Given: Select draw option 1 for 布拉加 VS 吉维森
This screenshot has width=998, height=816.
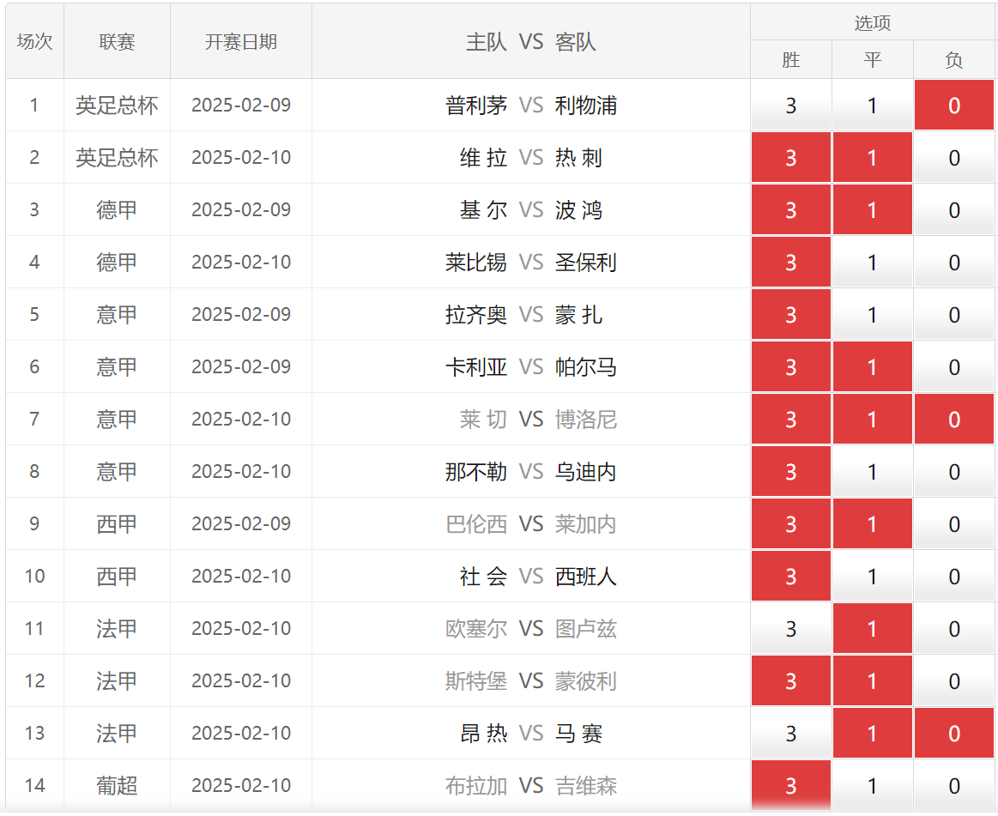Looking at the screenshot, I should coord(872,785).
